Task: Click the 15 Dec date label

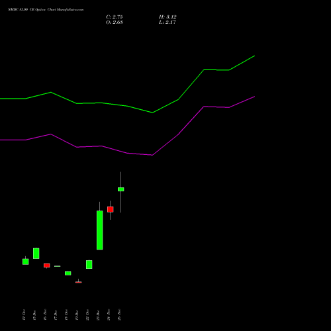Action: (x=34, y=315)
